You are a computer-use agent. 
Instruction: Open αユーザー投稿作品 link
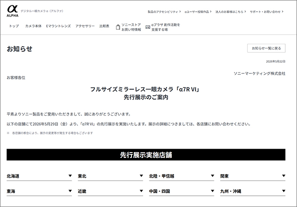pyautogui.click(x=198, y=12)
